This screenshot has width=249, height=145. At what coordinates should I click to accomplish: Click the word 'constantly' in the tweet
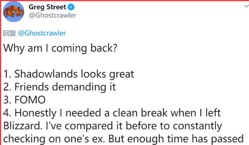coord(197,126)
